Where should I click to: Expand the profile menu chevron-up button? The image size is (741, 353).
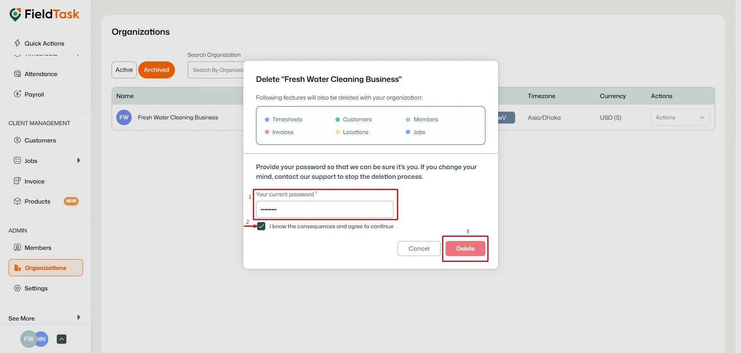[61, 339]
